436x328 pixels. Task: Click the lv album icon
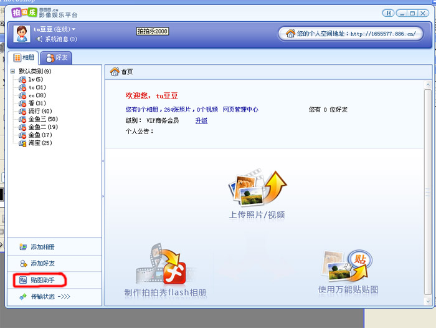tap(22, 80)
